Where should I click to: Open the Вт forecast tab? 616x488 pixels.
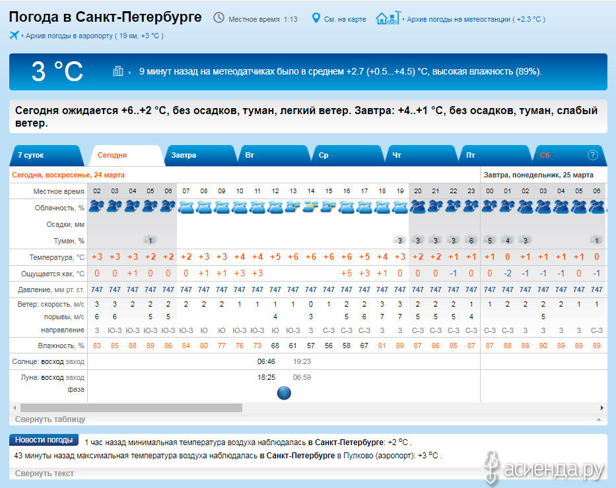coord(273,156)
